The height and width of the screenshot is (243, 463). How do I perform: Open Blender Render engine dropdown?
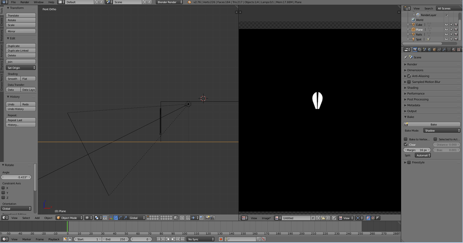tap(170, 2)
